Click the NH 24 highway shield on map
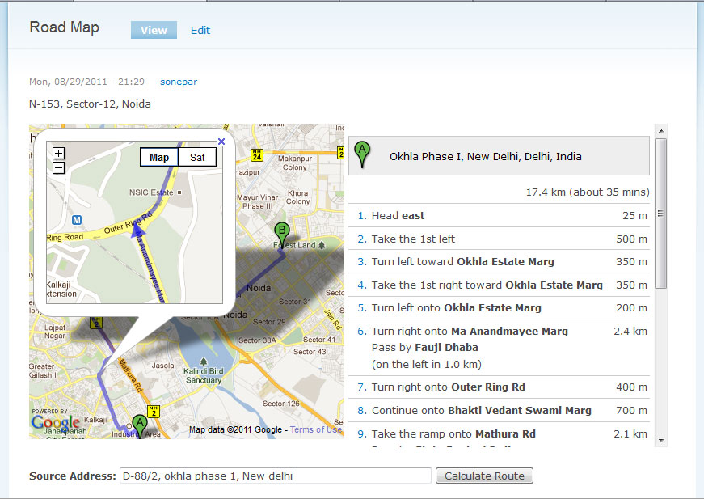This screenshot has width=704, height=499. pyautogui.click(x=257, y=155)
